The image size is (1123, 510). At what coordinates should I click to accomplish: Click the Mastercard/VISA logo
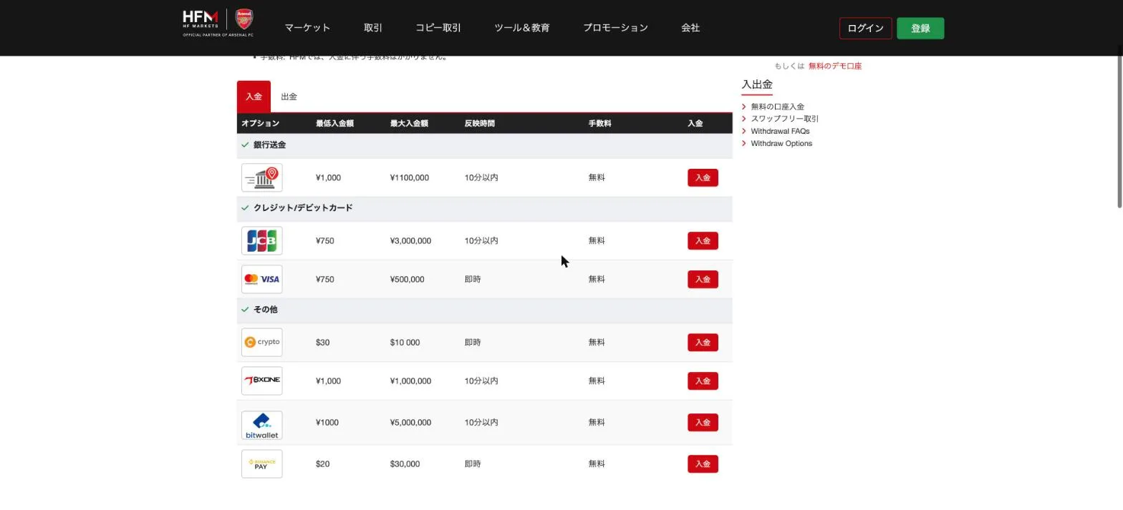(x=262, y=280)
